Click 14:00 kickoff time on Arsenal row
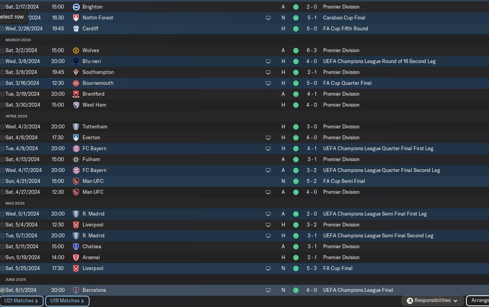Screen dimensions: 489x307 coord(58,257)
